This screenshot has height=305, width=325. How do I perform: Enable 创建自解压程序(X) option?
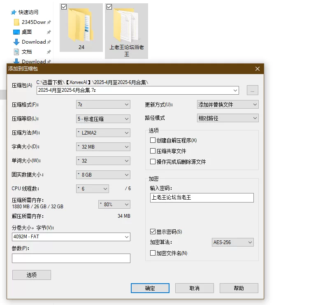pos(153,140)
